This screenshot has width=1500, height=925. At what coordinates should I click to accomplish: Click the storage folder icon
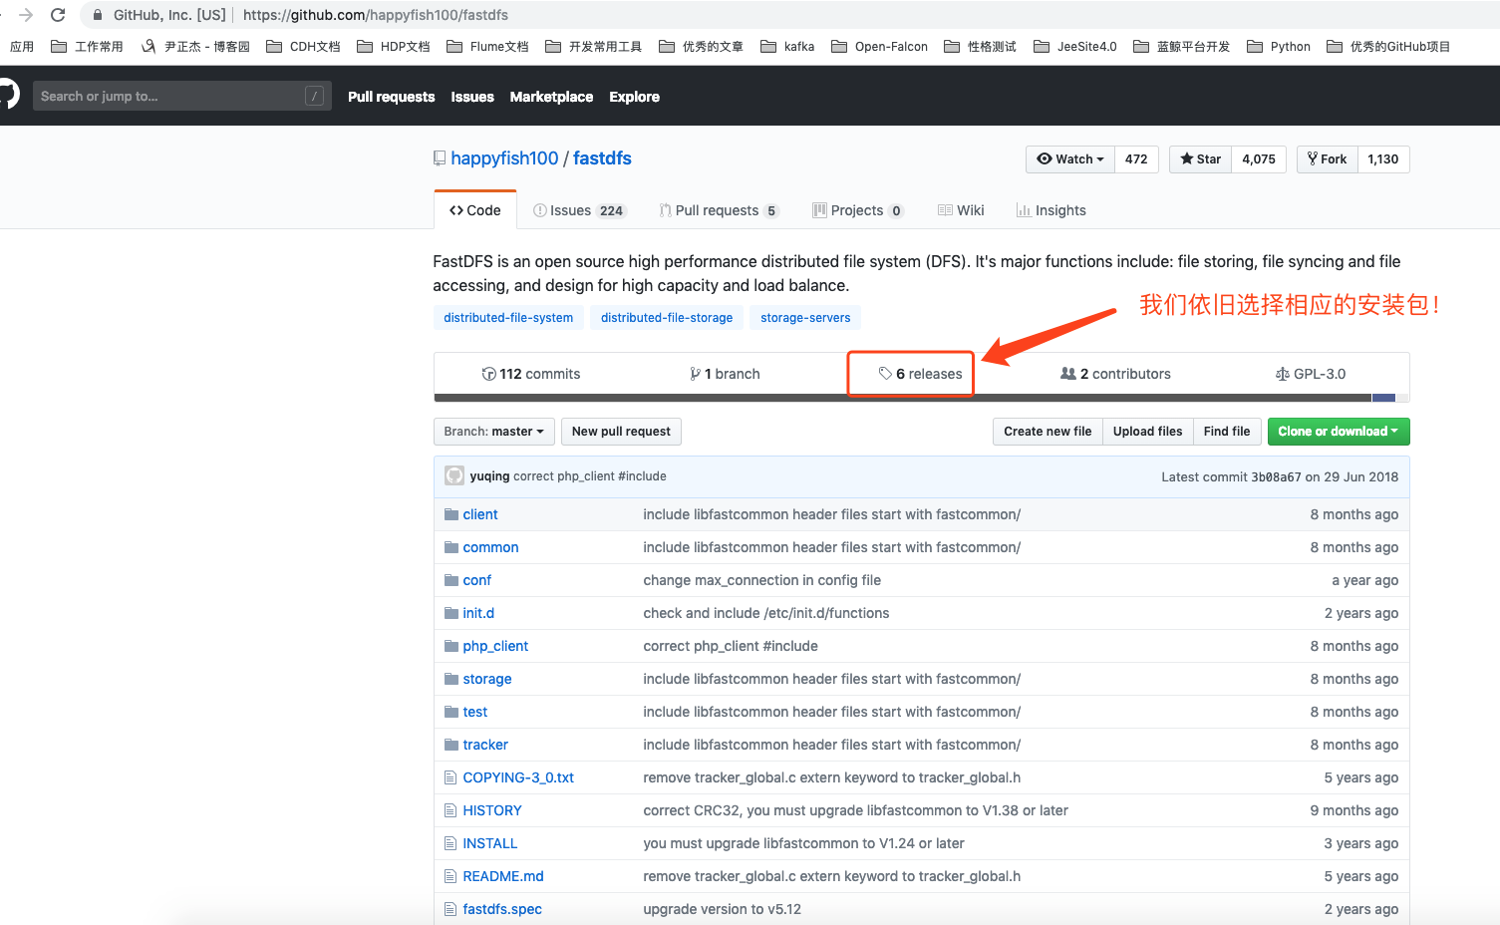pyautogui.click(x=451, y=679)
